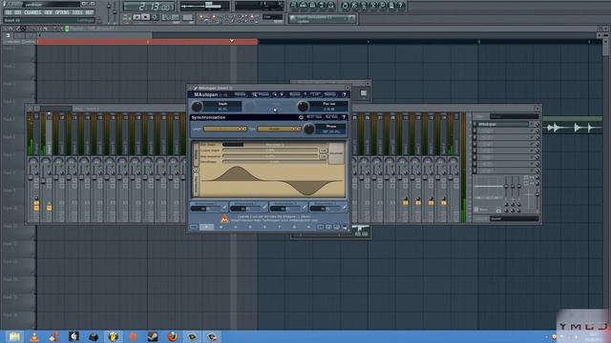Open the HELP menu
The image size is (611, 343).
[x=89, y=12]
